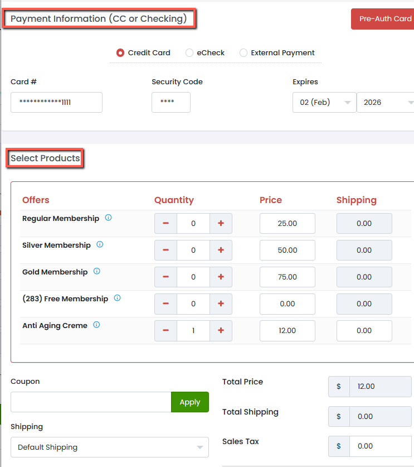The image size is (414, 467).
Task: Click the green Apply coupon button
Action: (189, 402)
